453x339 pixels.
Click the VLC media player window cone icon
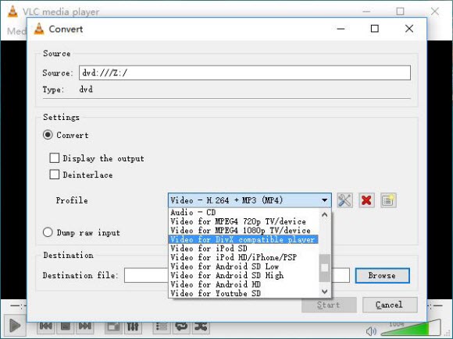[x=12, y=12]
